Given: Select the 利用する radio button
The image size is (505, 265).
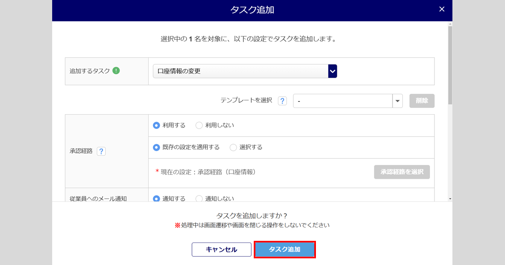Looking at the screenshot, I should click(x=157, y=125).
